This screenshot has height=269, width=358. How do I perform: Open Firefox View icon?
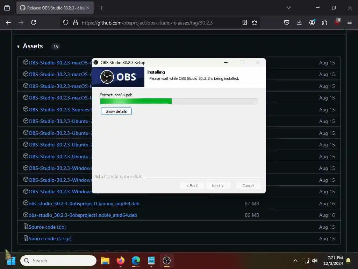pyautogui.click(x=7, y=8)
